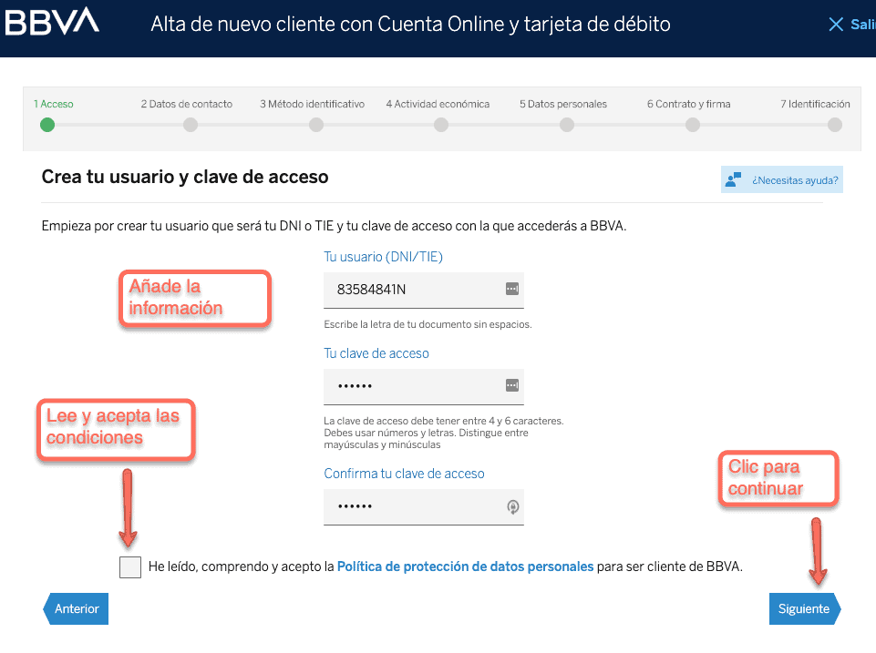
Task: Click Salir text at top right
Action: click(x=862, y=25)
